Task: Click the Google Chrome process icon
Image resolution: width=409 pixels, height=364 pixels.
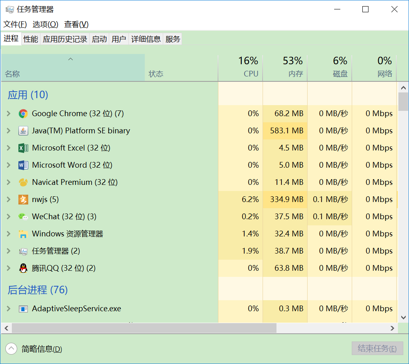Action: (23, 114)
